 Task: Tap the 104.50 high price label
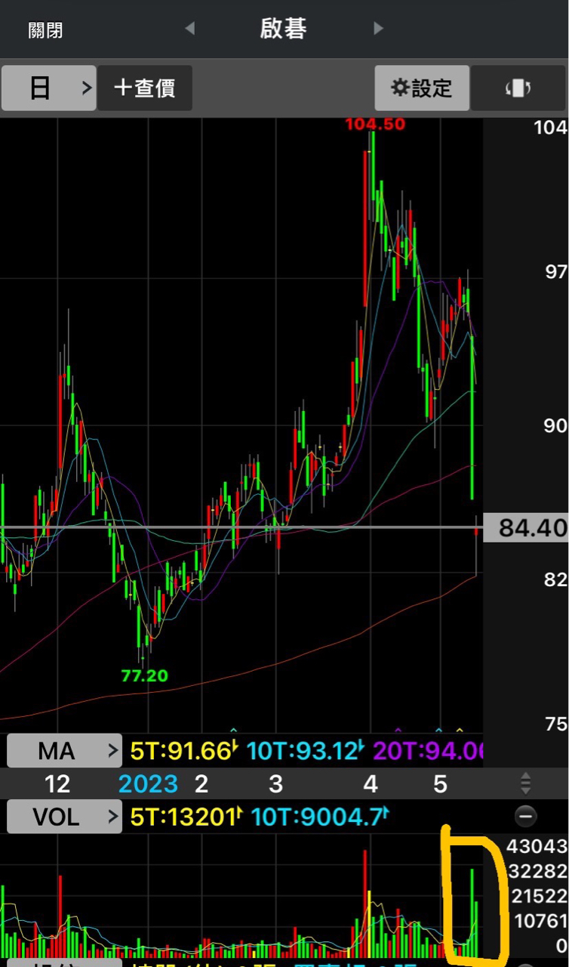375,125
